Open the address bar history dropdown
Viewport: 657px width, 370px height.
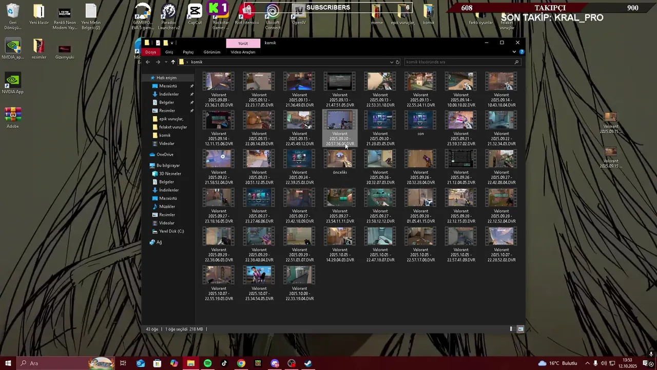[x=392, y=62]
